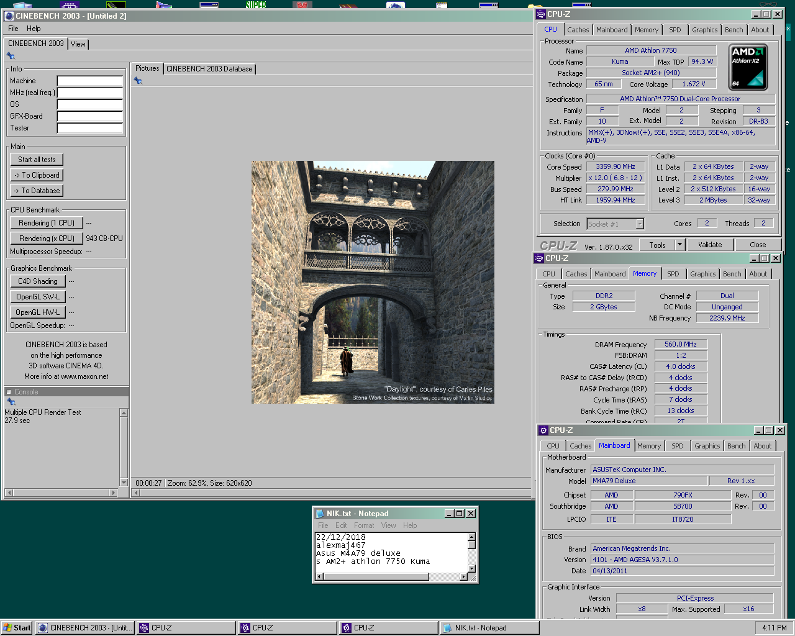This screenshot has height=636, width=795.
Task: Open the Tools dropdown arrow in CPU-Z
Action: 679,245
